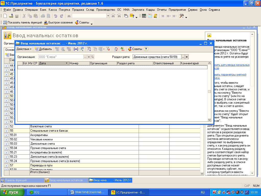Screen dimensions: 261x196
Task: Click the Раздел учета input field
Action: click(x=157, y=57)
